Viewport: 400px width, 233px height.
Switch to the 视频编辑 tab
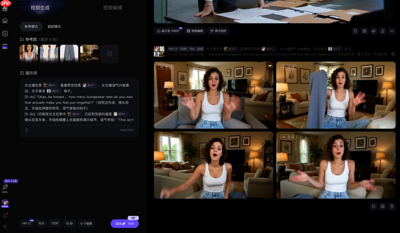coord(113,8)
